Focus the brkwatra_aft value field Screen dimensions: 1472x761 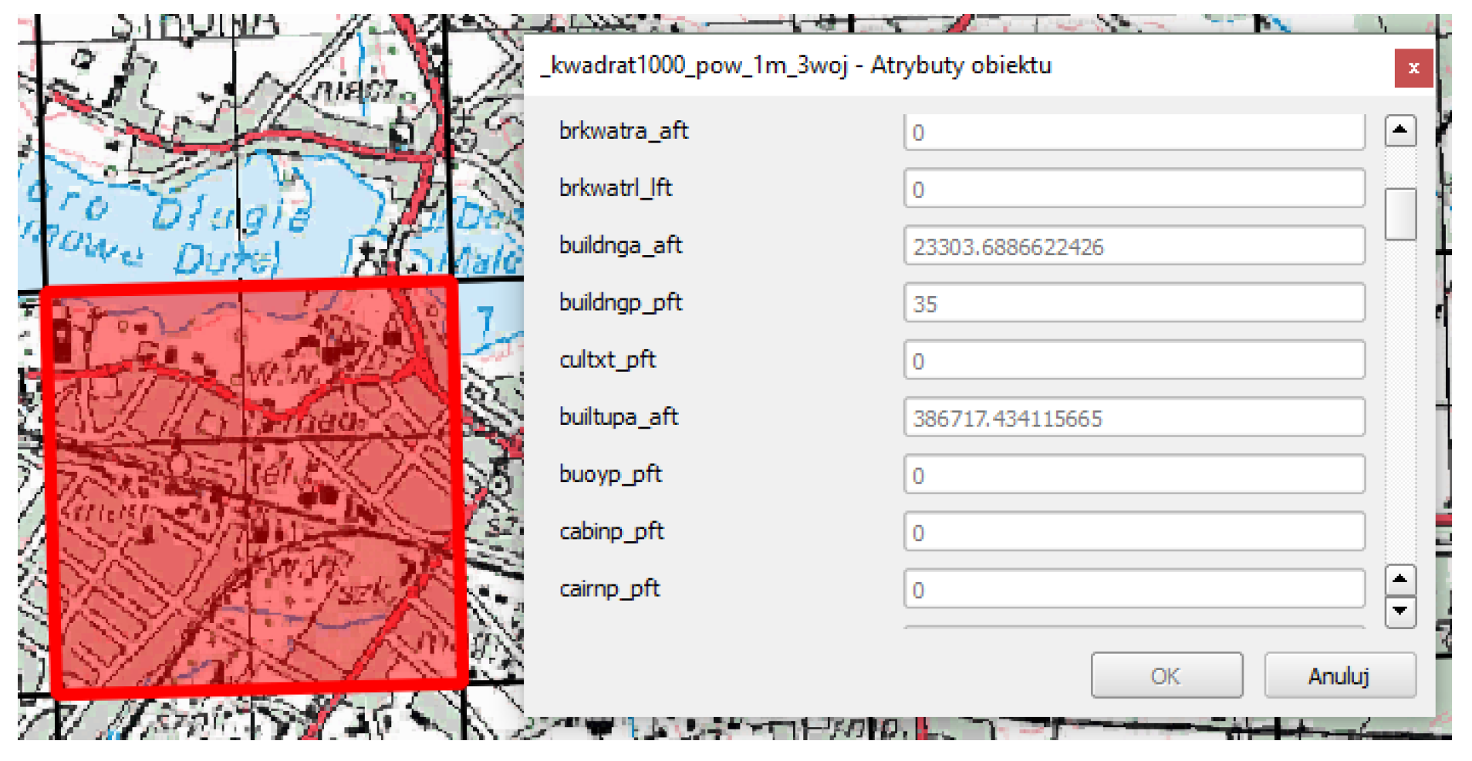click(1133, 133)
